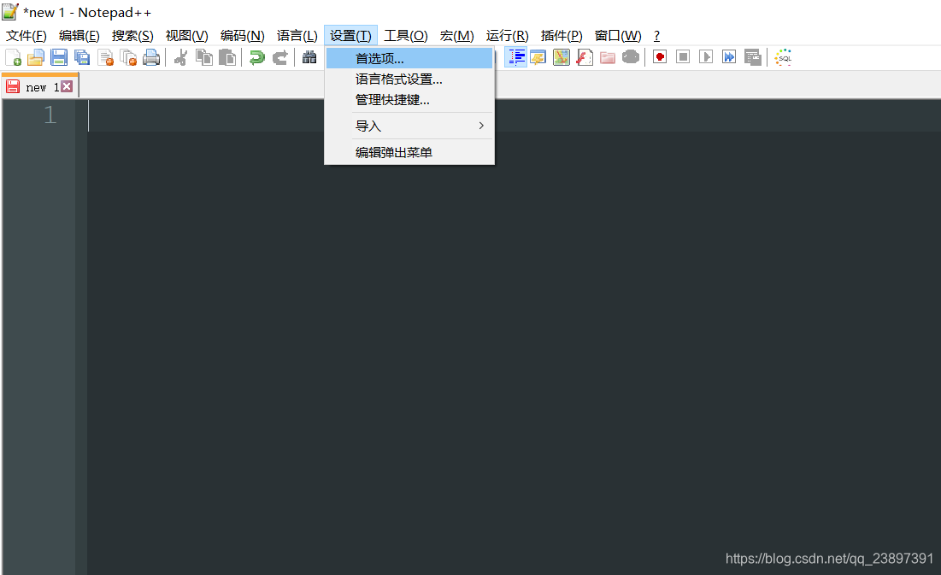941x575 pixels.
Task: Run macro multiple times icon
Action: click(728, 57)
